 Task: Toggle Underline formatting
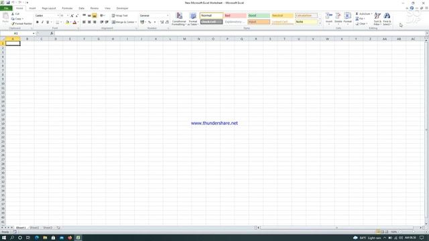pos(48,22)
